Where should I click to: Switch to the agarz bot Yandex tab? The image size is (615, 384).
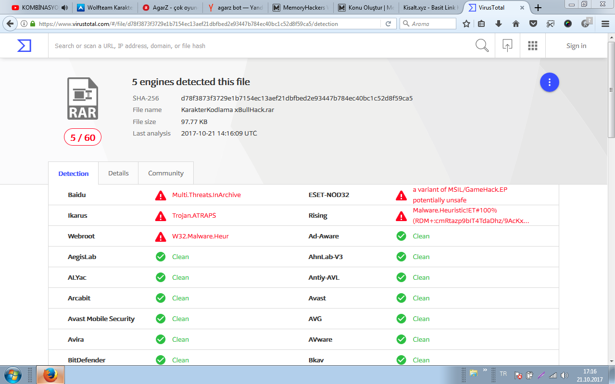[x=235, y=8]
